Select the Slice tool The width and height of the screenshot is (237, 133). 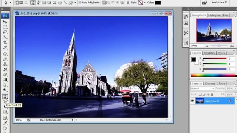pyautogui.click(x=5, y=48)
